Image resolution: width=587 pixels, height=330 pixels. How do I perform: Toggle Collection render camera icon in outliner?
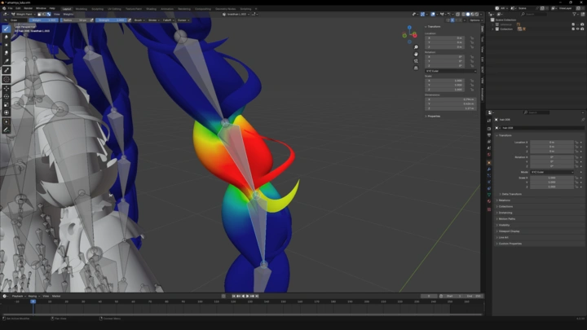pyautogui.click(x=582, y=29)
